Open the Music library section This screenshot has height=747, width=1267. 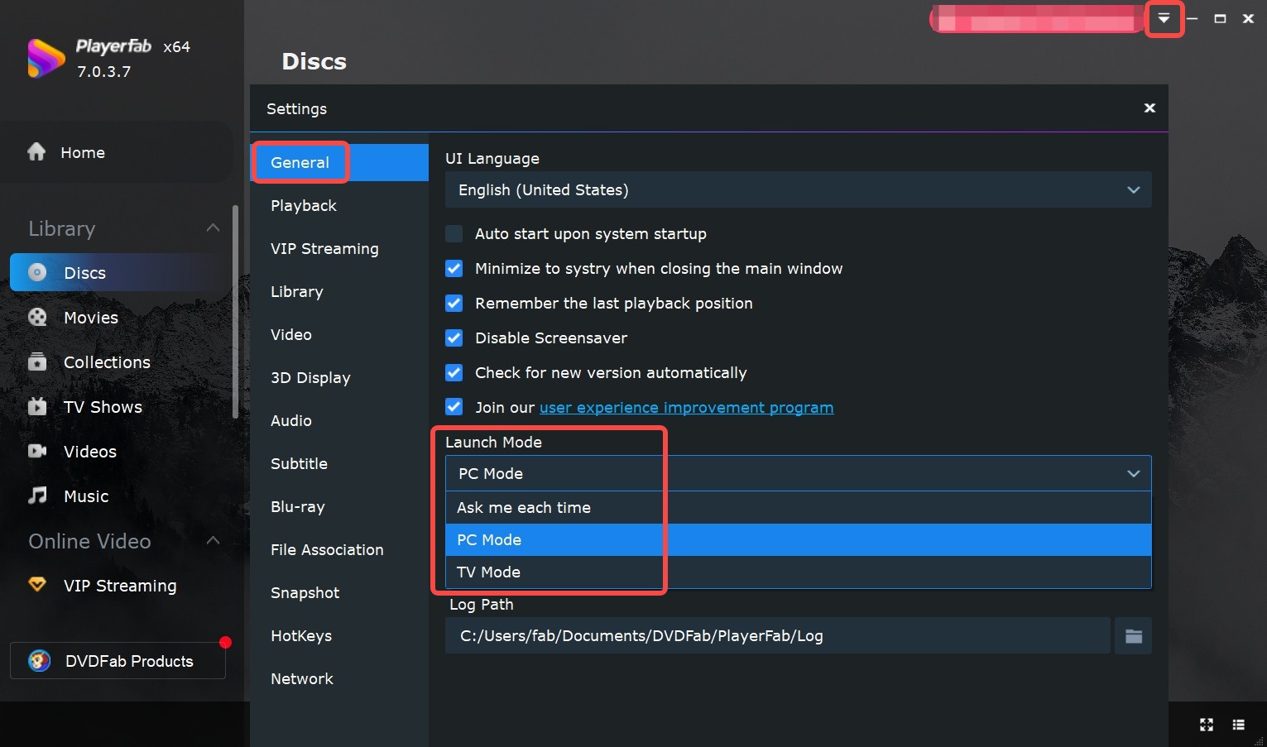click(85, 496)
